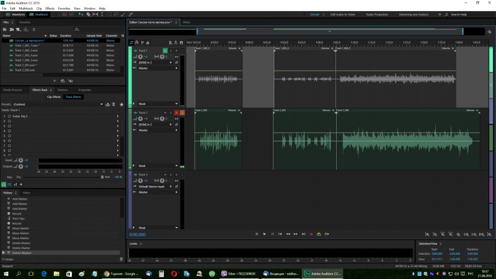Viewport: 496px width, 279px height.
Task: Show the EQ track controls
Action: (148, 42)
